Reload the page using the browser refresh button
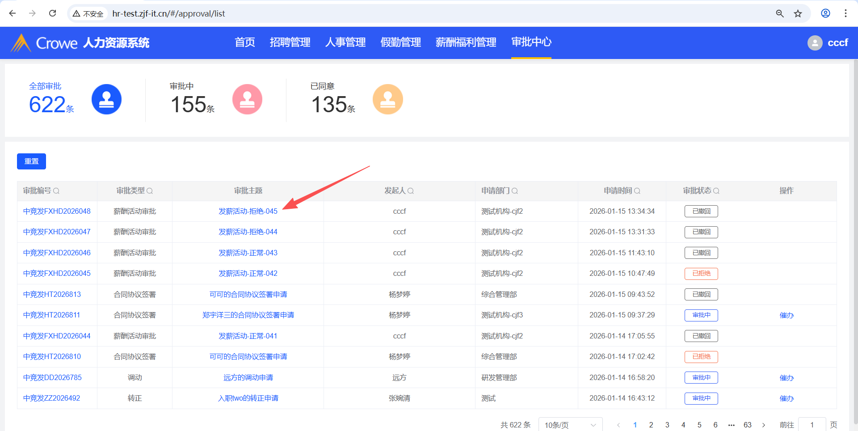 (52, 13)
